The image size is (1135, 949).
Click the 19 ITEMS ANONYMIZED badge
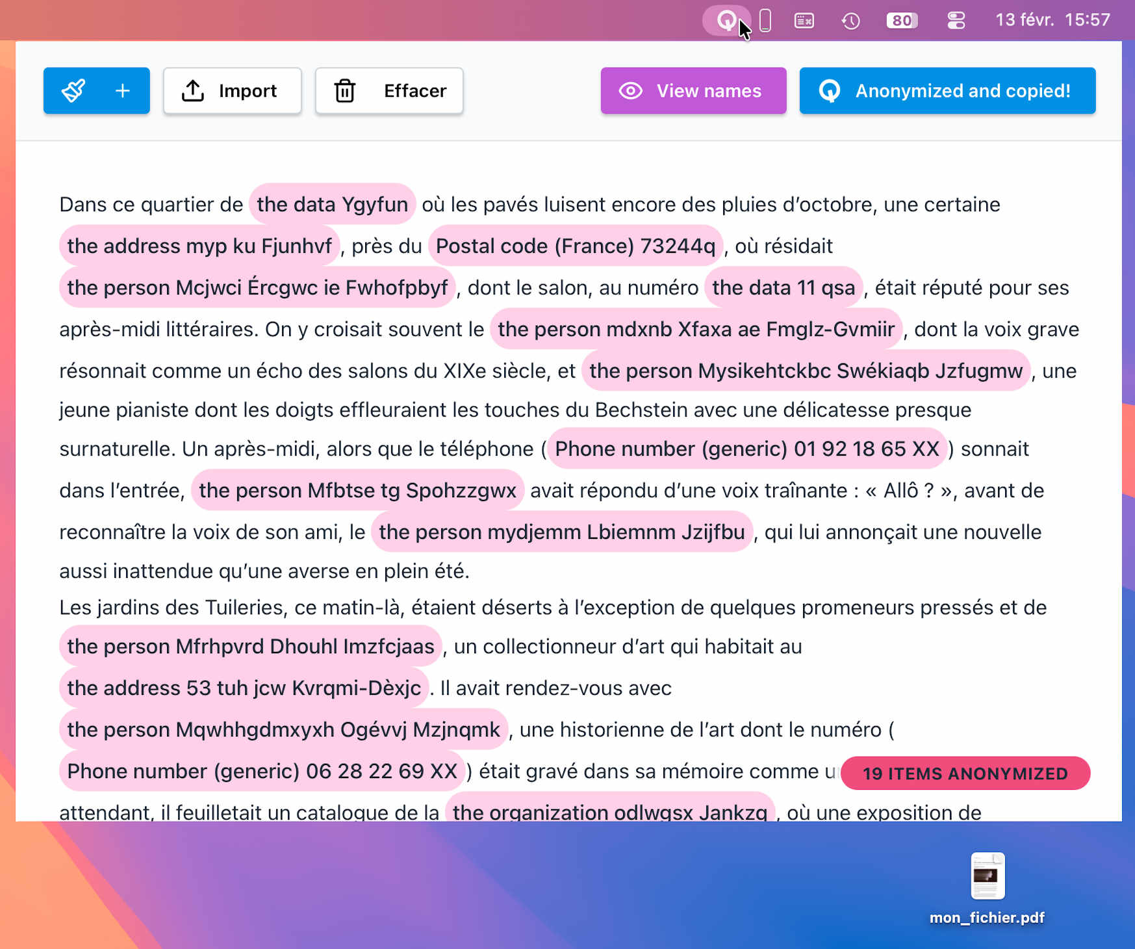point(965,773)
